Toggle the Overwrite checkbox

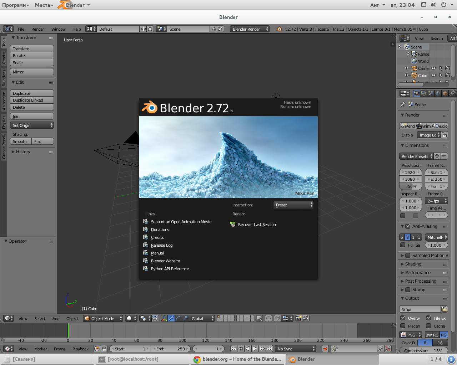point(403,318)
